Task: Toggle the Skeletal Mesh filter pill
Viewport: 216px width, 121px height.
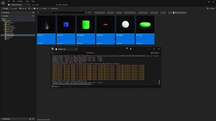Action: point(143,13)
